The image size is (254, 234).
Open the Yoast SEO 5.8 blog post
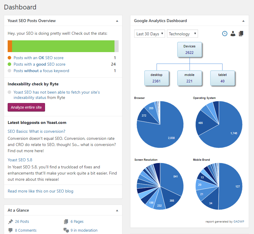[x=20, y=160]
